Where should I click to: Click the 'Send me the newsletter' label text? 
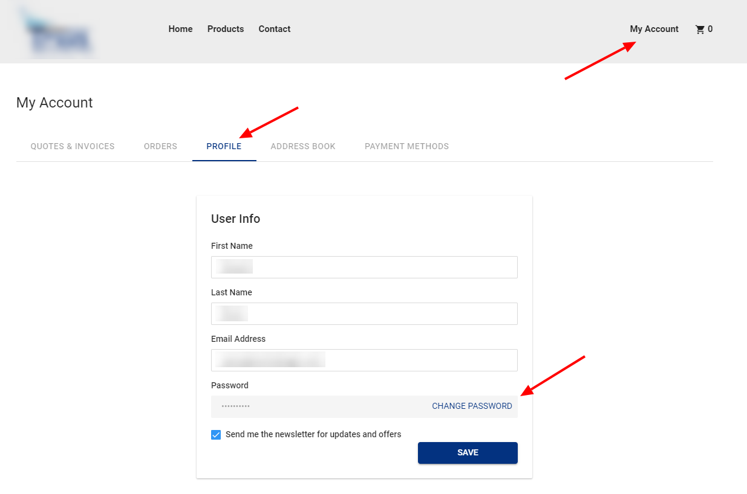pyautogui.click(x=313, y=434)
